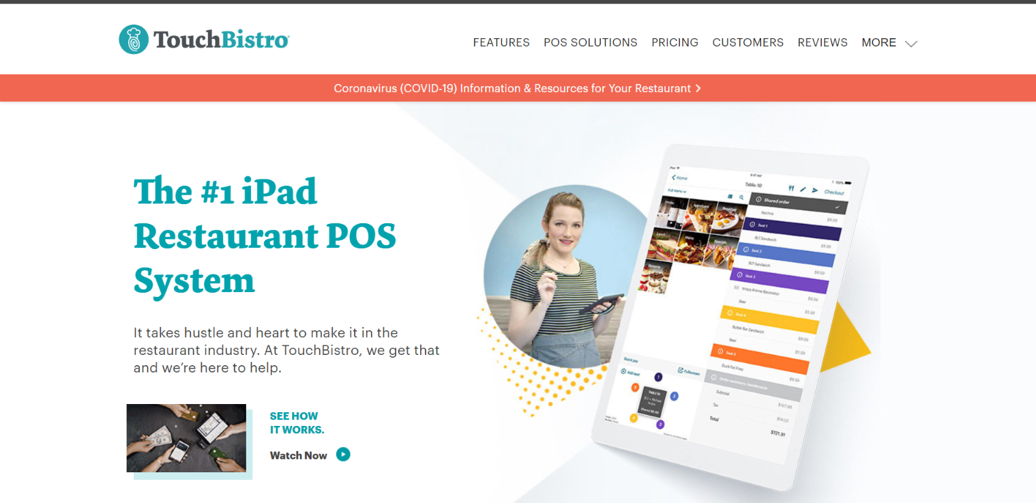This screenshot has height=503, width=1036.
Task: Click the magnifier search icon on the tablet
Action: pyautogui.click(x=741, y=197)
